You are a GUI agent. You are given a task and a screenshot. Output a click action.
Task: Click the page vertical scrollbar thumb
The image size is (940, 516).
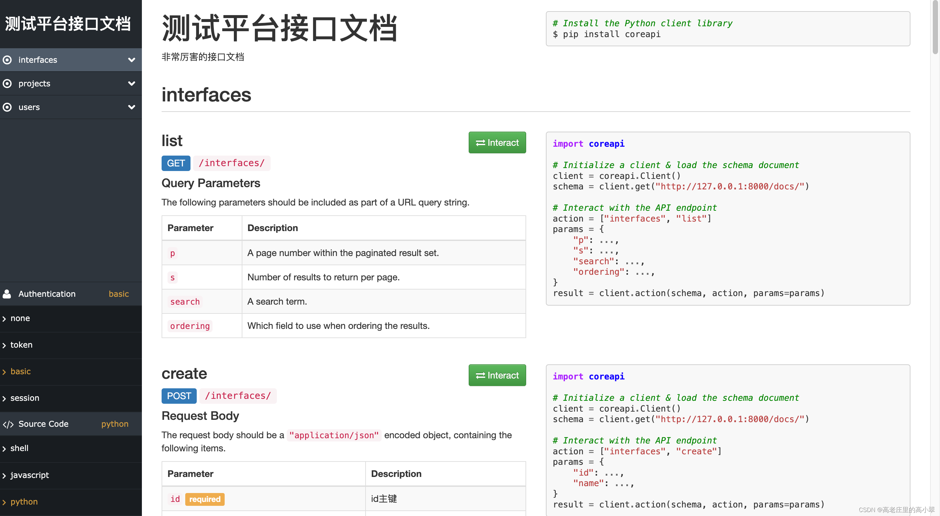pos(935,27)
